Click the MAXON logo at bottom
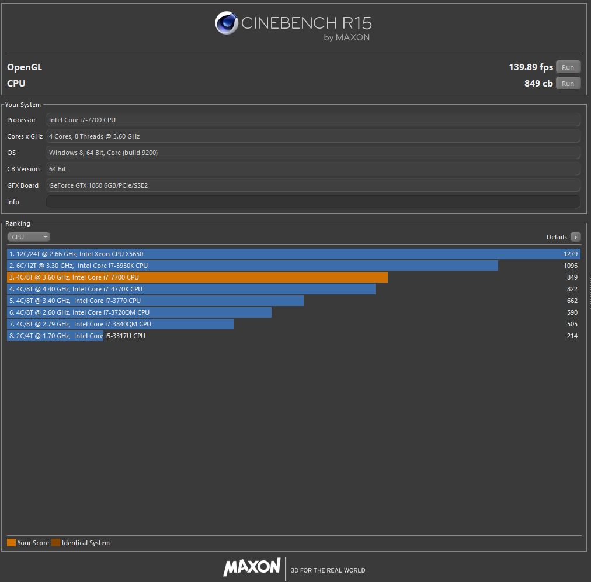This screenshot has height=582, width=591. [x=252, y=567]
